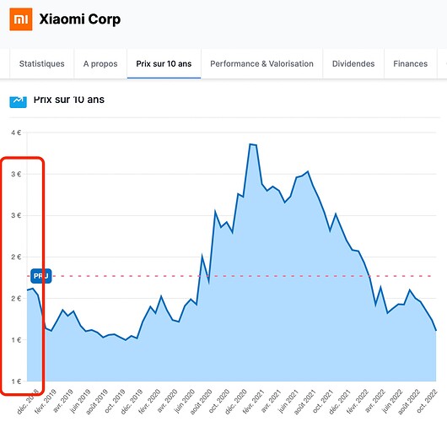Click the 4 € y-axis label

click(x=16, y=133)
